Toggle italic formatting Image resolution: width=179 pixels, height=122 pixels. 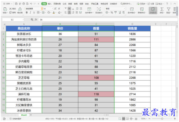pyautogui.click(x=30, y=13)
